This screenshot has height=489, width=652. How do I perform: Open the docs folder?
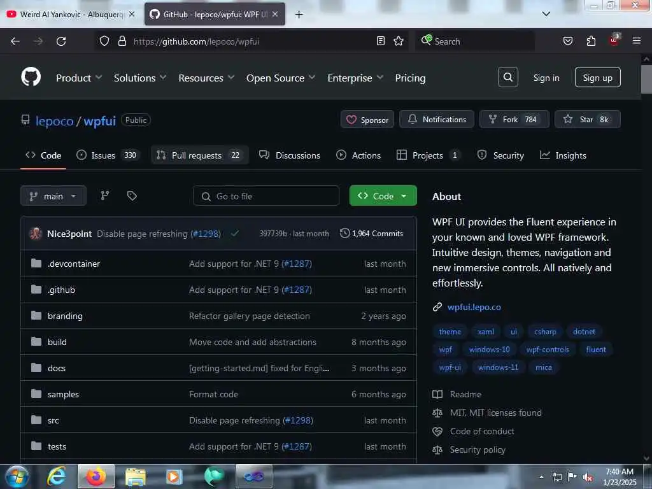[57, 368]
